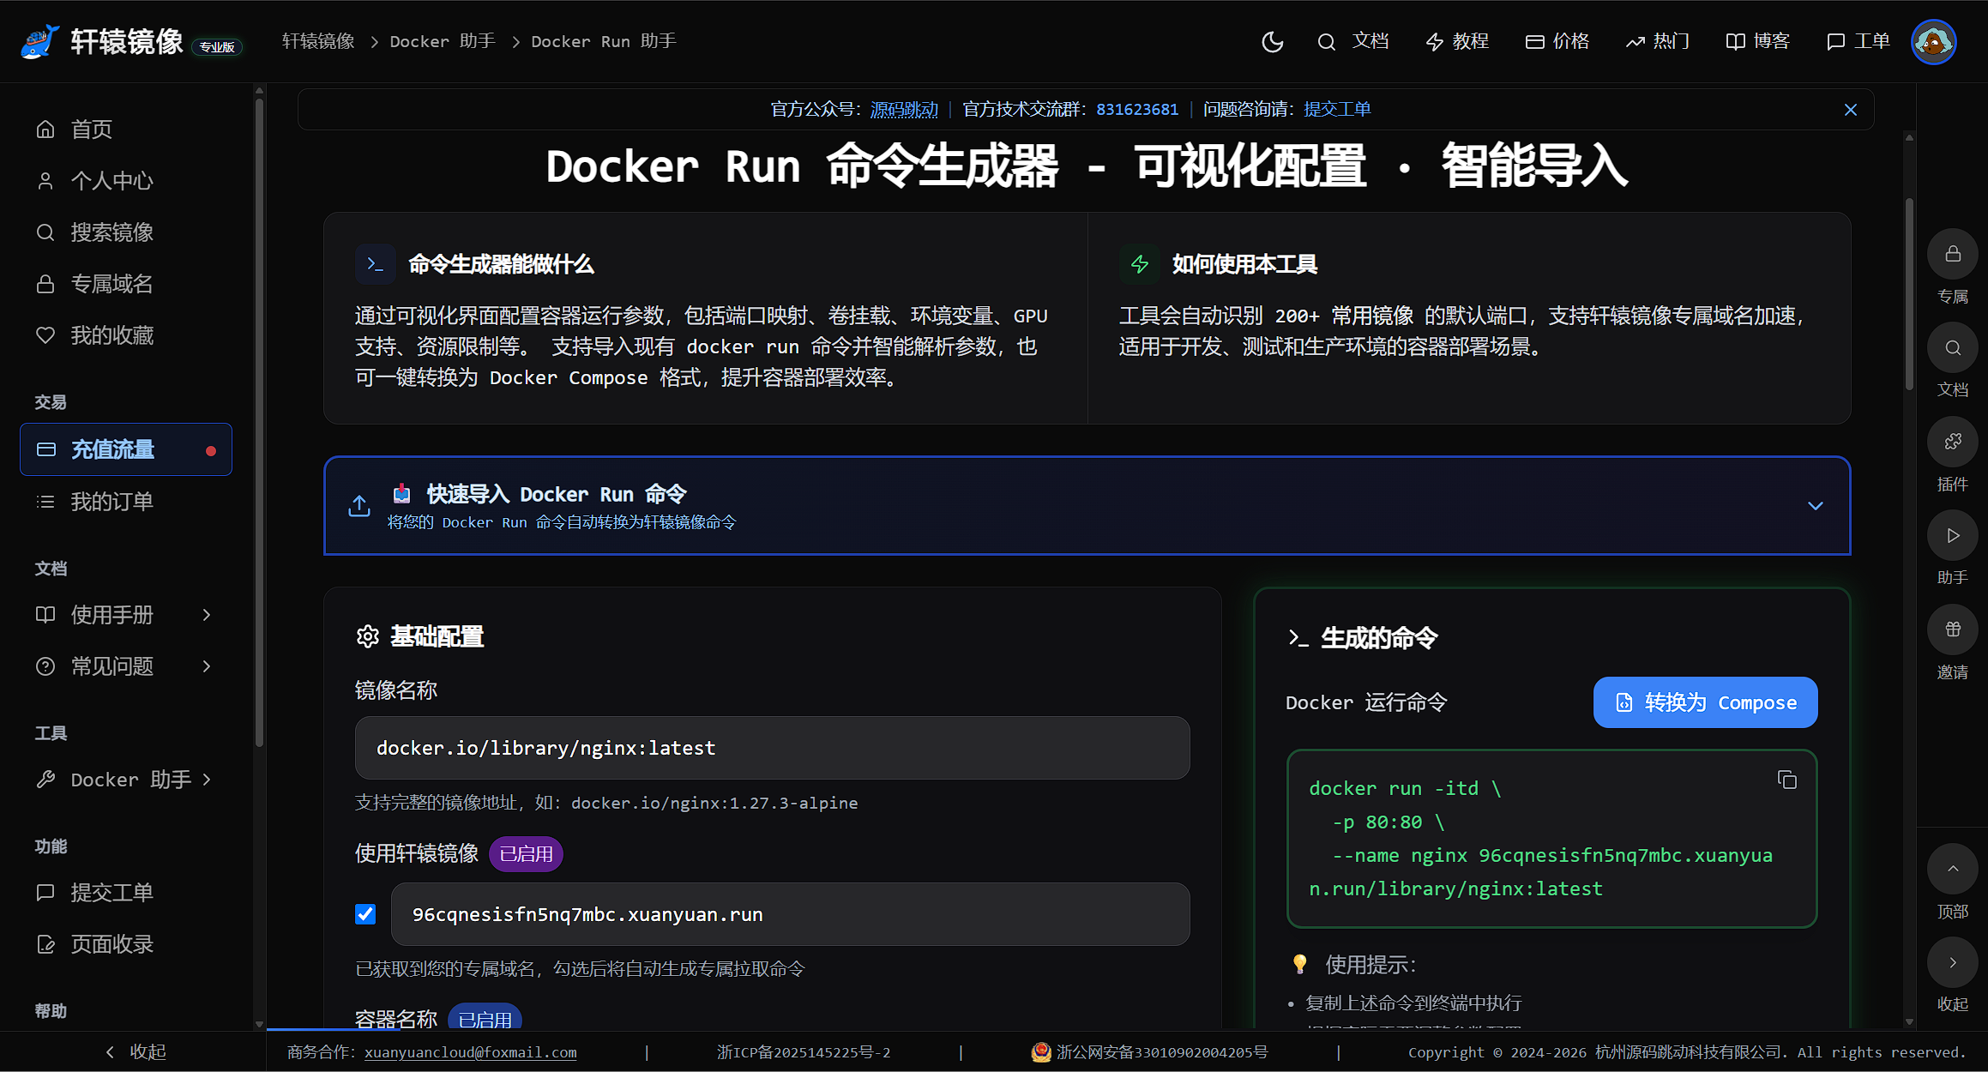
Task: Click the search magnifier icon in header
Action: [x=1327, y=42]
